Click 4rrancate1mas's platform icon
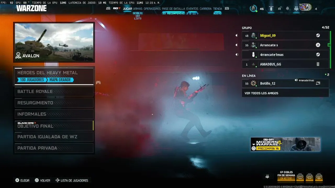Viewport: 335px width, 188px height. (318, 55)
